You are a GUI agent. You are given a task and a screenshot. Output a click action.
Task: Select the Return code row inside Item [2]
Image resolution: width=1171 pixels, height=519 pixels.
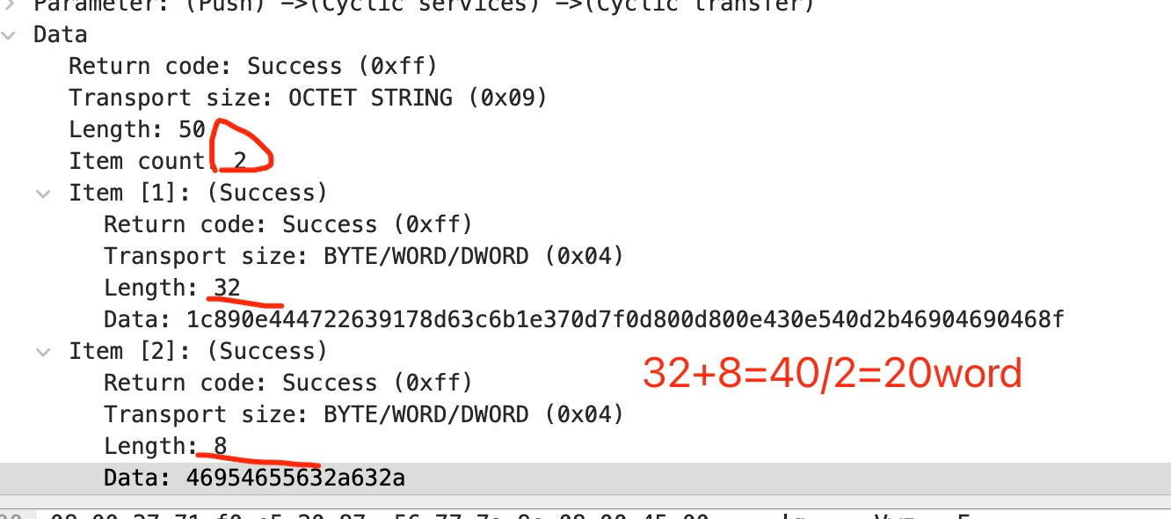click(x=288, y=384)
